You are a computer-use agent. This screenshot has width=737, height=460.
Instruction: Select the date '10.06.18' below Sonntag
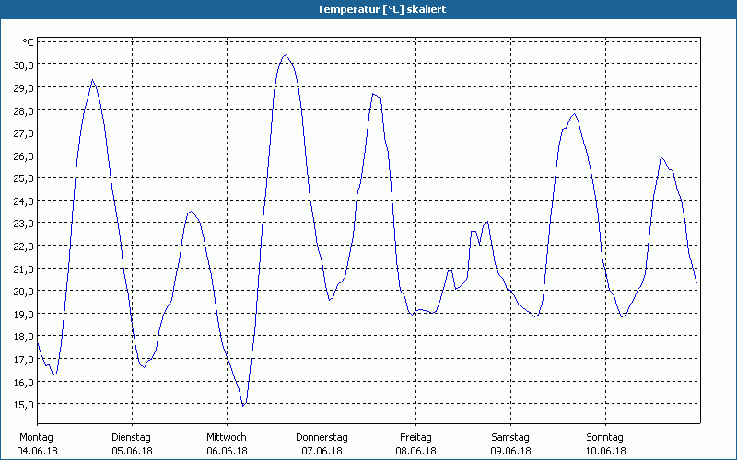[x=605, y=451]
